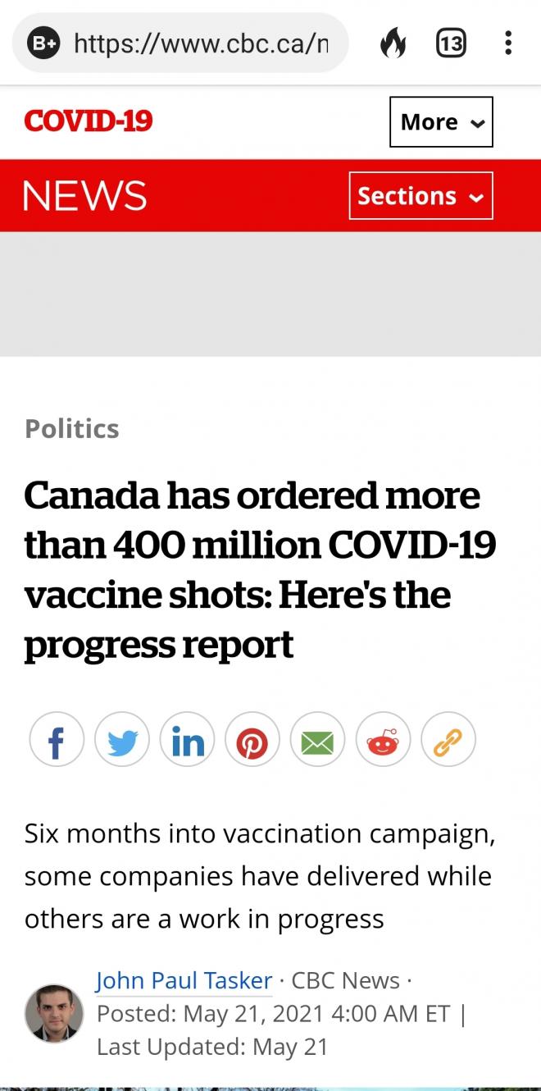Open John Paul Tasker author page
Viewport: 541px width, 1091px height.
[x=184, y=980]
